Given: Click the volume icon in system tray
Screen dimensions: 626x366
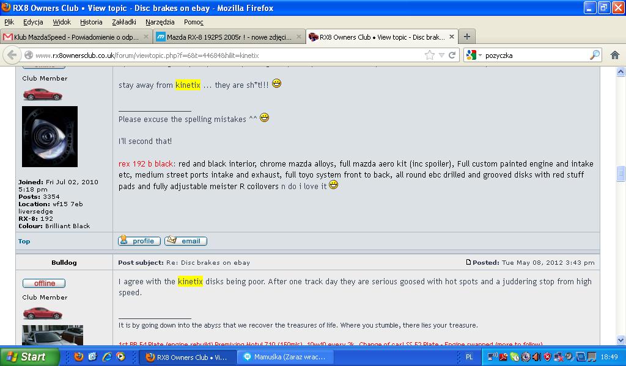Looking at the screenshot, I should (536, 357).
